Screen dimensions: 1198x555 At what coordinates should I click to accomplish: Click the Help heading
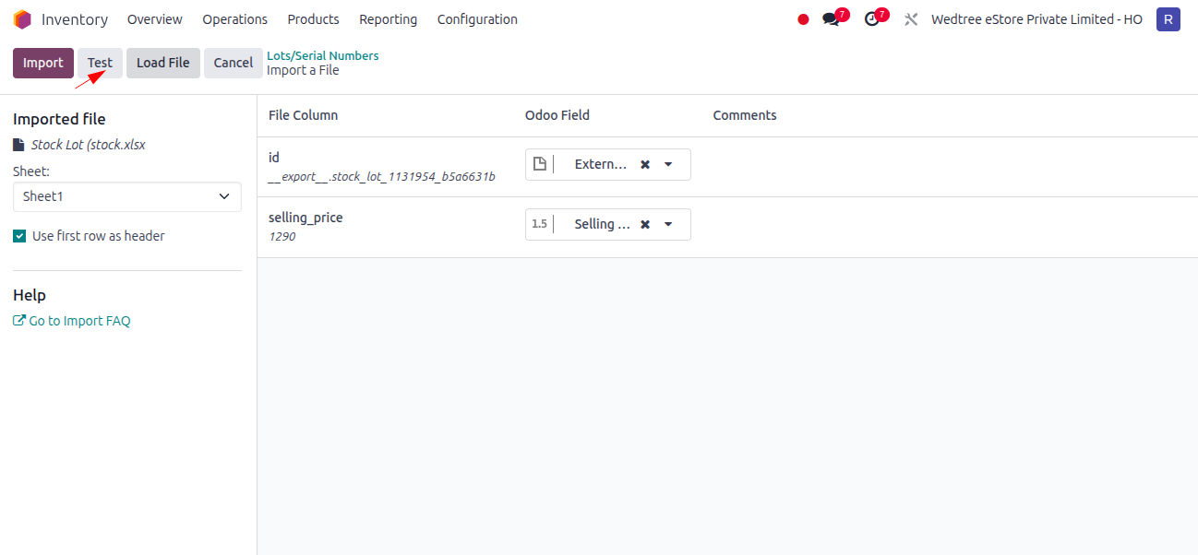point(30,295)
